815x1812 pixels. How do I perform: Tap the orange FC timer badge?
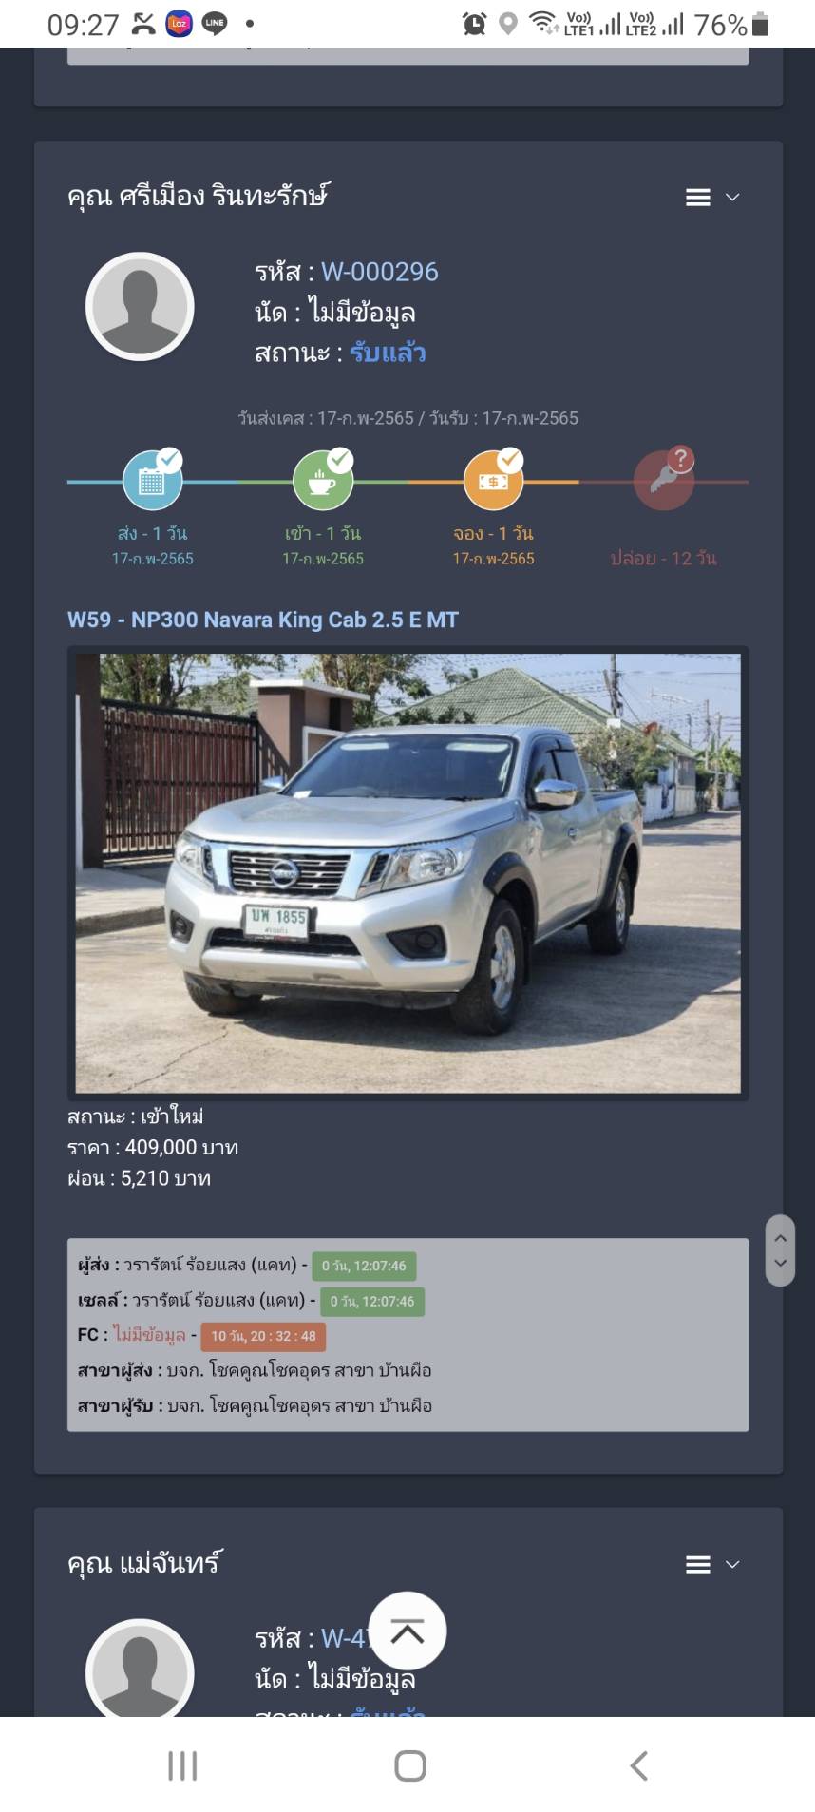(x=263, y=1336)
